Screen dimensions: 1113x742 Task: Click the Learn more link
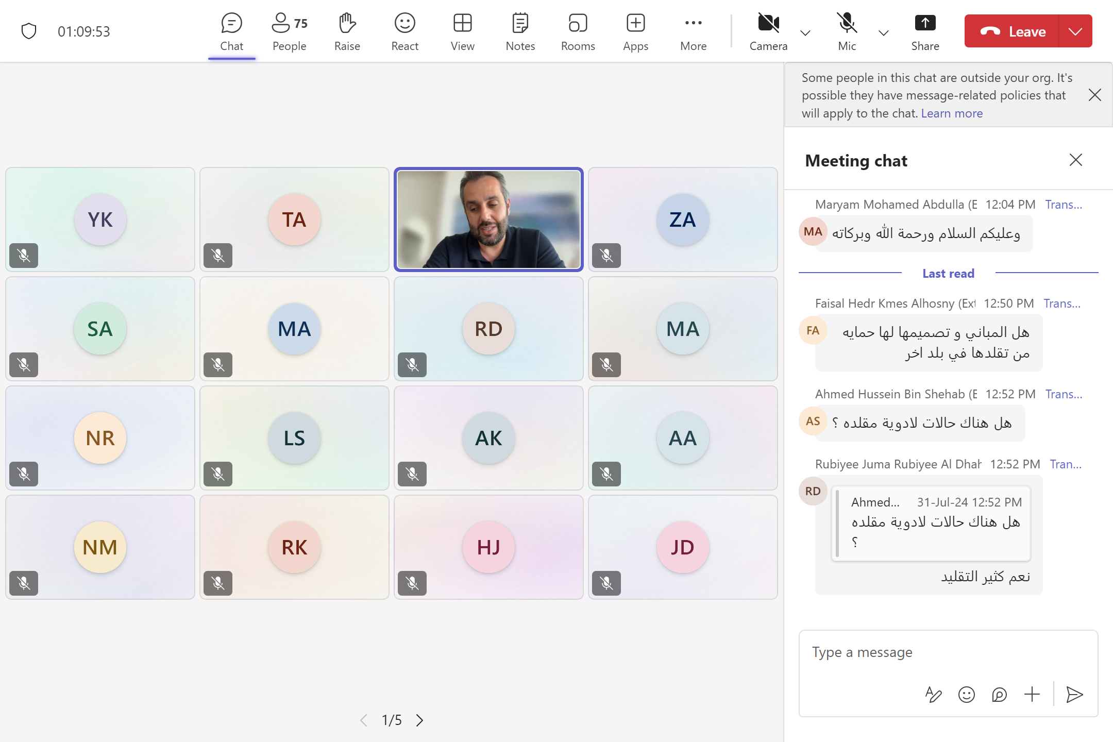point(951,113)
